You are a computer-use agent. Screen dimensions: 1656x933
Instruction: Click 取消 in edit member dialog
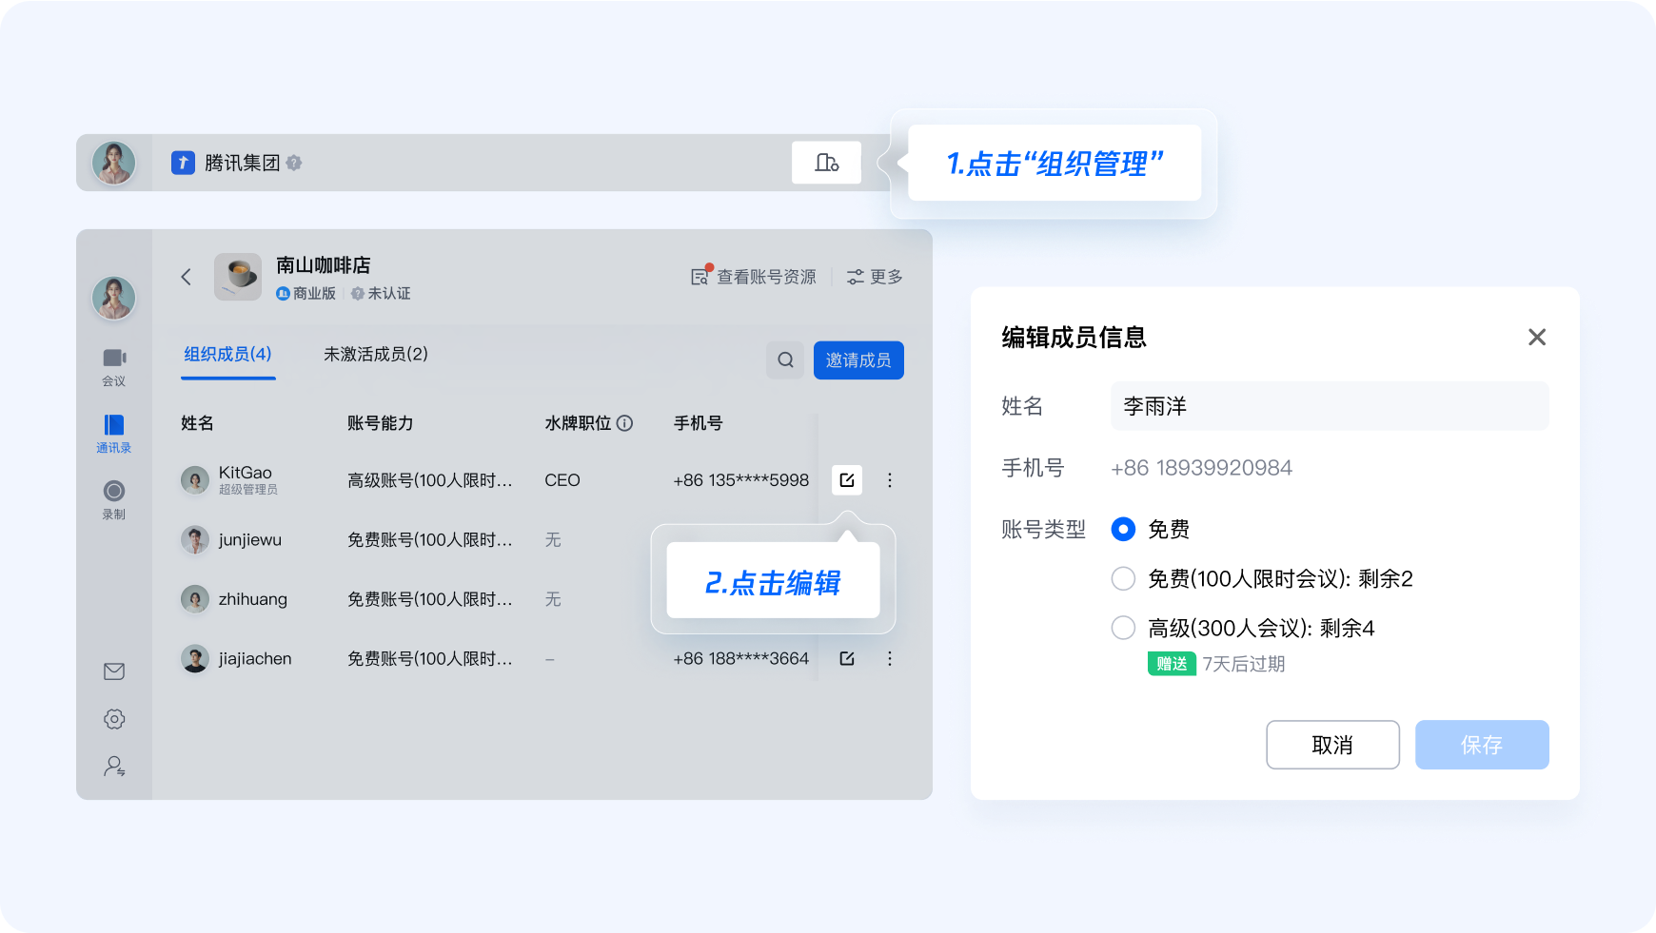coord(1332,745)
